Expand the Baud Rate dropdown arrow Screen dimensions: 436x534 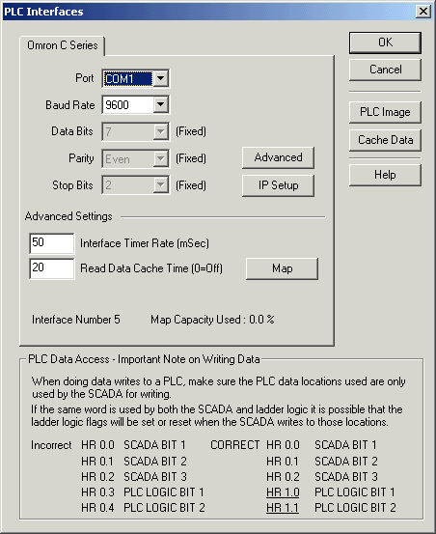pos(160,104)
